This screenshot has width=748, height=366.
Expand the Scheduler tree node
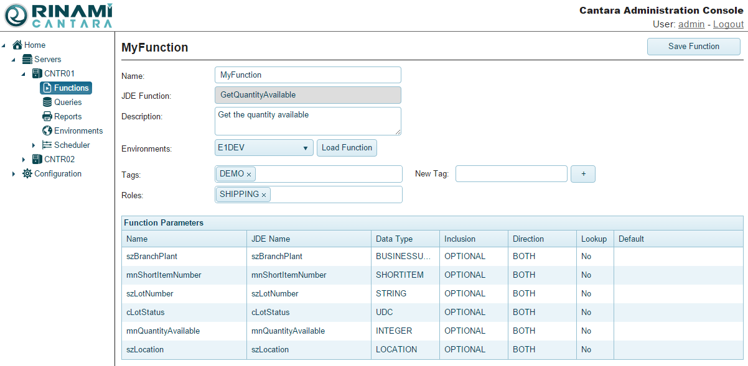pos(34,145)
